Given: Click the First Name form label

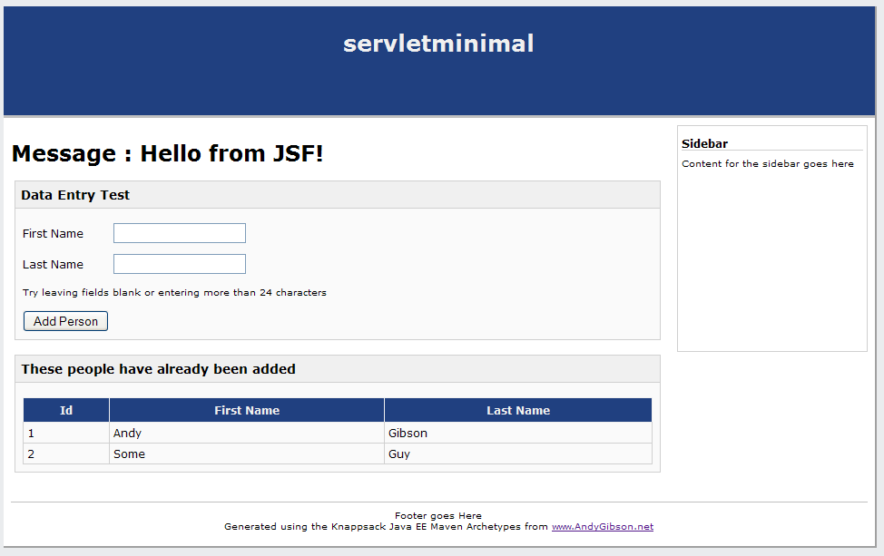Looking at the screenshot, I should pyautogui.click(x=53, y=233).
